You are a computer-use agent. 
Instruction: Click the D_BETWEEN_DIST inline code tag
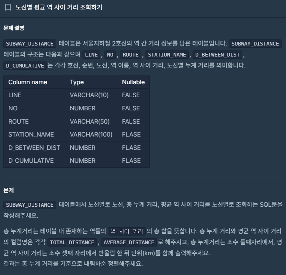click(217, 55)
